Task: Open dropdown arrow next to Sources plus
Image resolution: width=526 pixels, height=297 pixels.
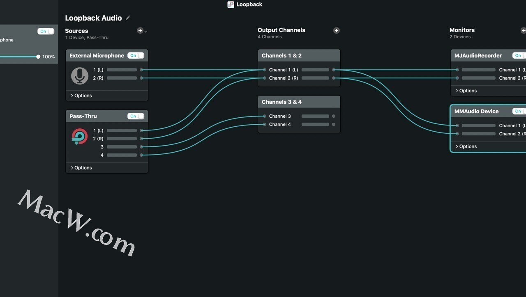Action: [146, 32]
